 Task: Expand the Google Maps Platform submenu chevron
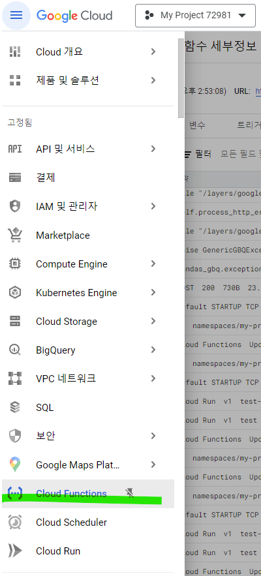tap(153, 464)
